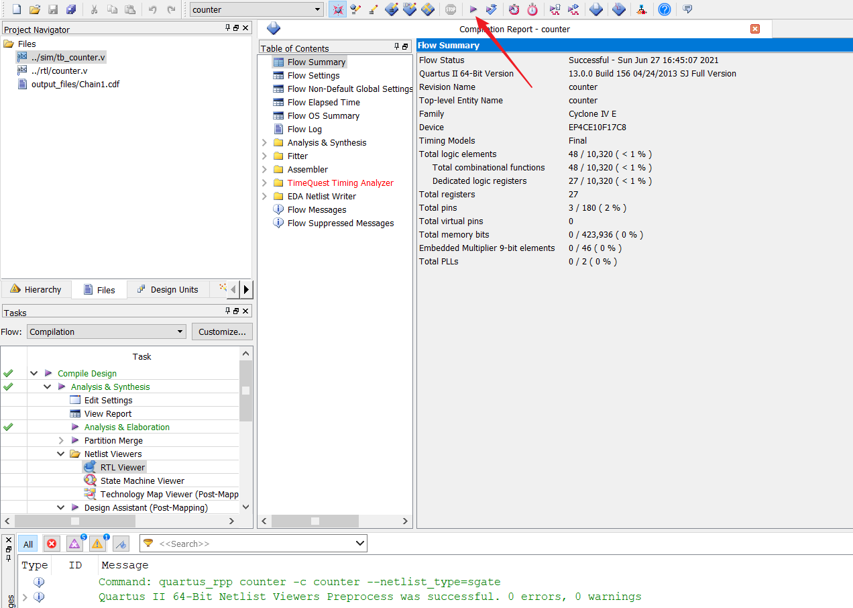
Task: Open Flow Suppressed Messages report
Action: click(341, 223)
